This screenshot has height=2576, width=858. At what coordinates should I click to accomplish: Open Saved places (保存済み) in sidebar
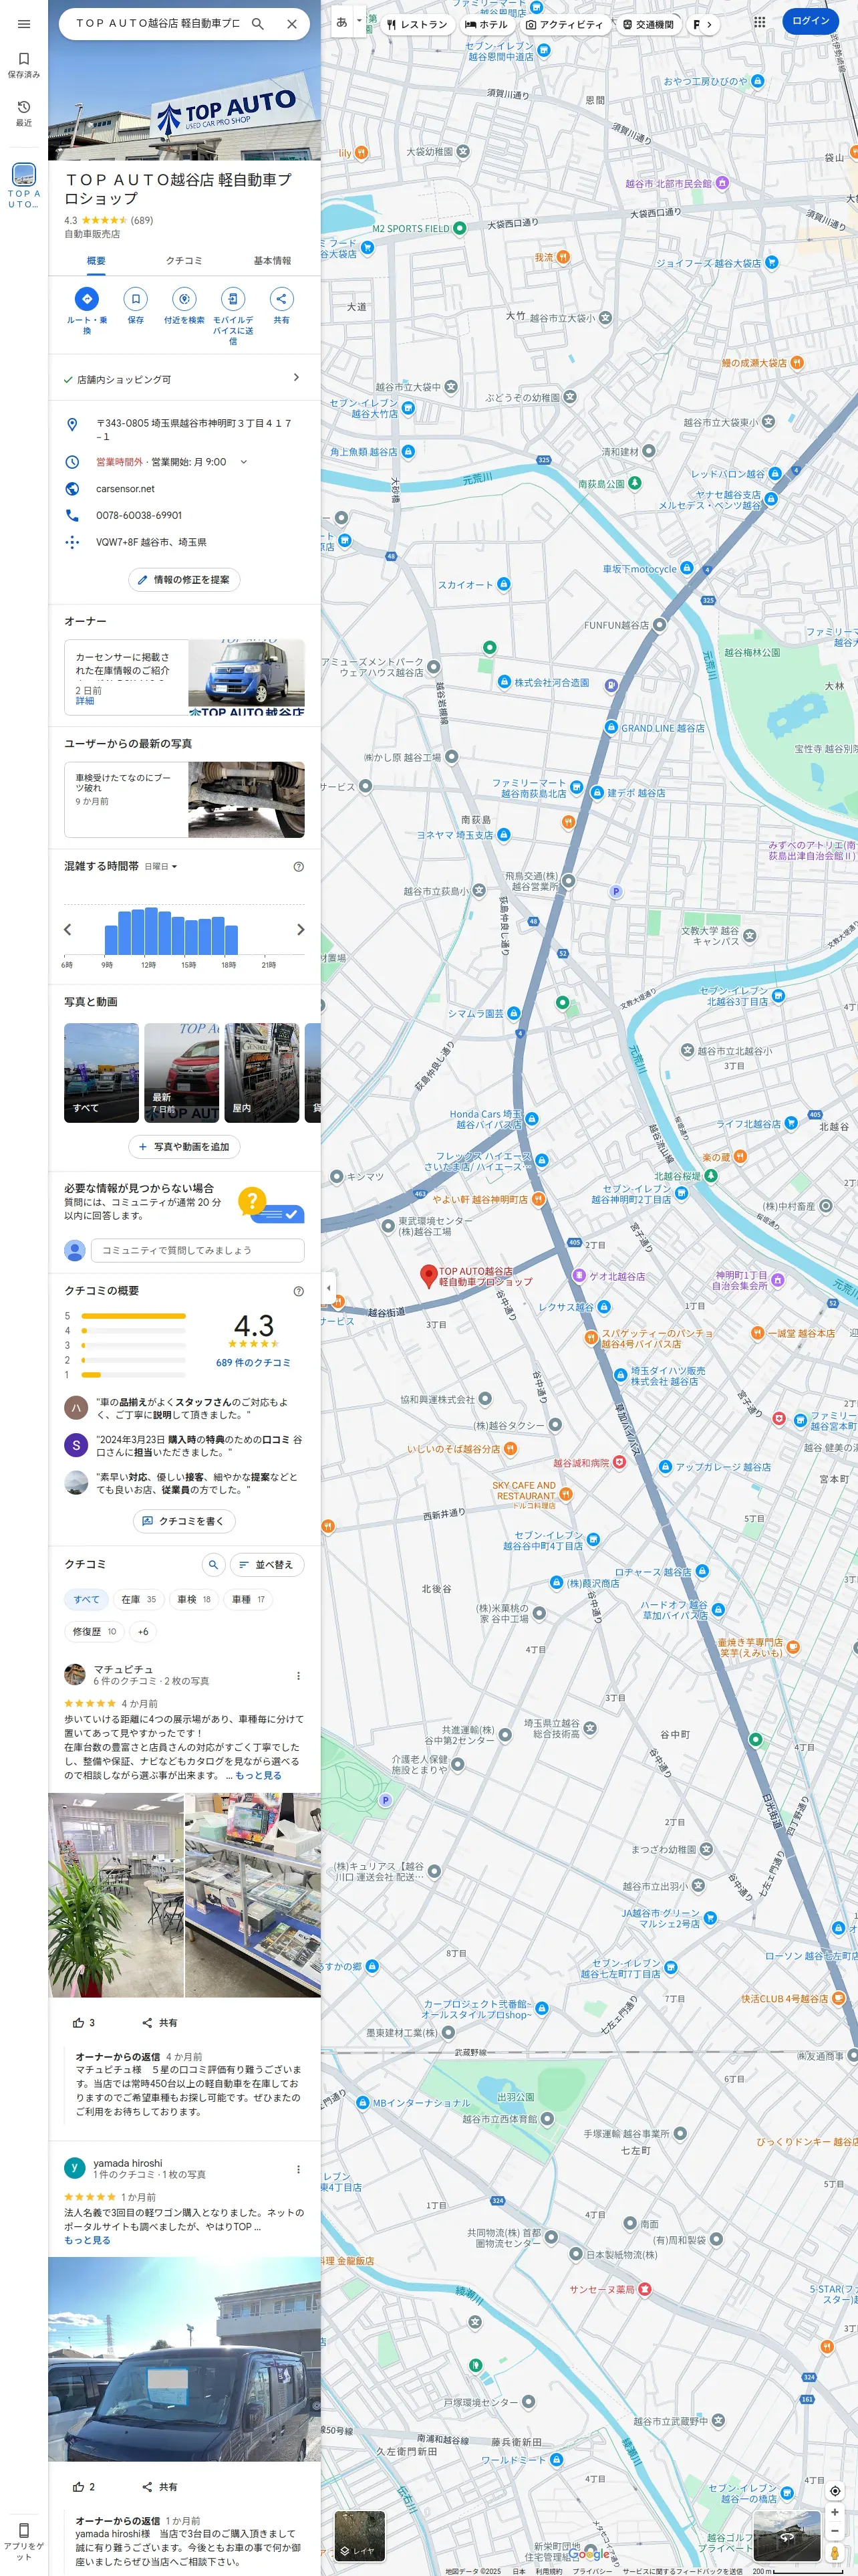point(24,65)
